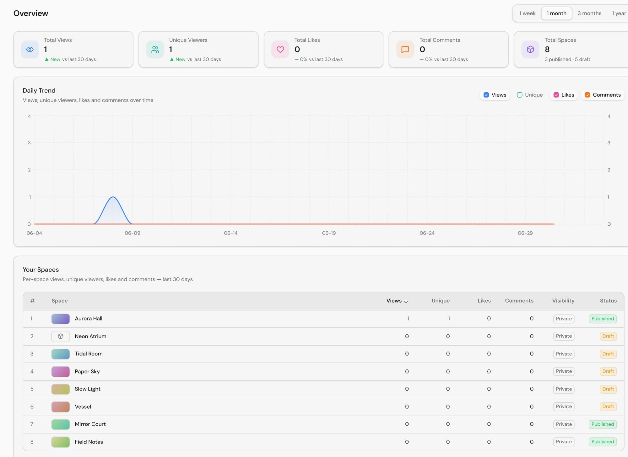Click the cube placeholder icon for Neon Atrium
Viewport: 628px width, 457px height.
[61, 336]
